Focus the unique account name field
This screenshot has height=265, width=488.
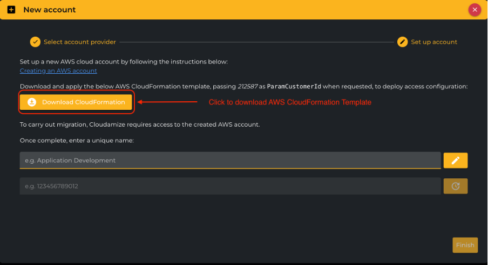[x=230, y=160]
